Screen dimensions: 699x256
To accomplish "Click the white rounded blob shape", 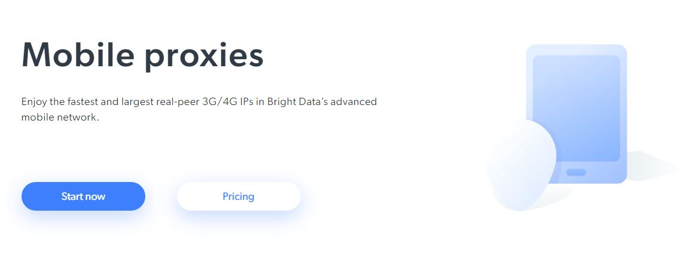I will pos(520,164).
